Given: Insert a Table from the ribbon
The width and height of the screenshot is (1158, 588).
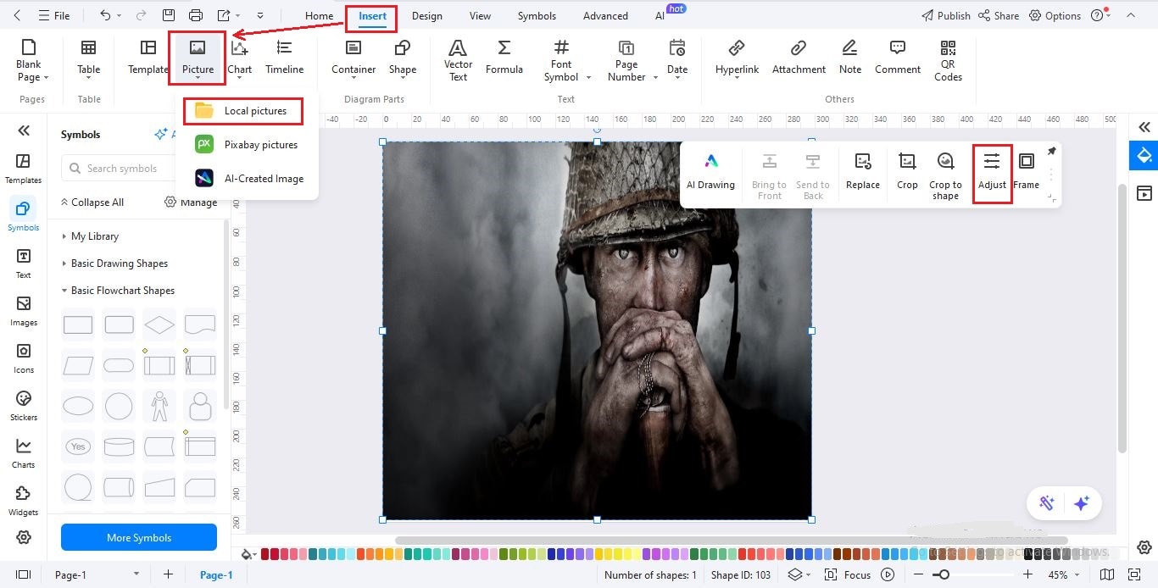Looking at the screenshot, I should coord(88,48).
